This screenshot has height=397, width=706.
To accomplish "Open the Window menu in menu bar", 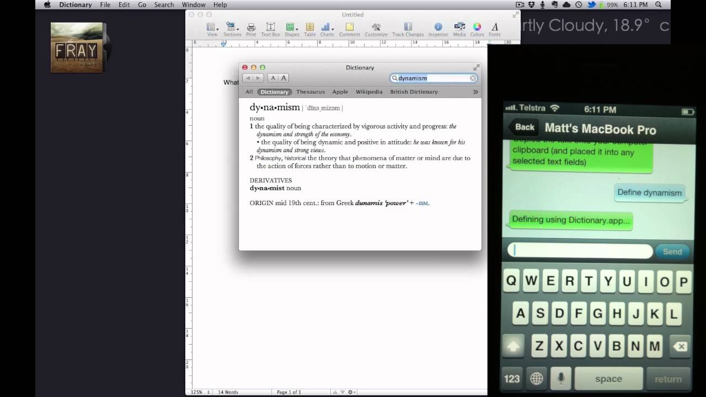I will click(x=194, y=5).
